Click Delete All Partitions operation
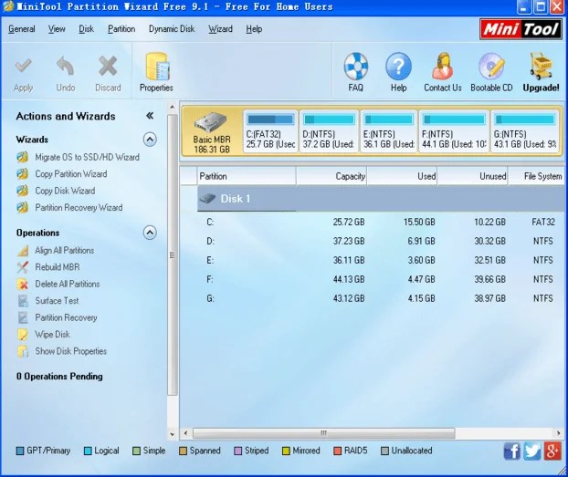 click(67, 284)
